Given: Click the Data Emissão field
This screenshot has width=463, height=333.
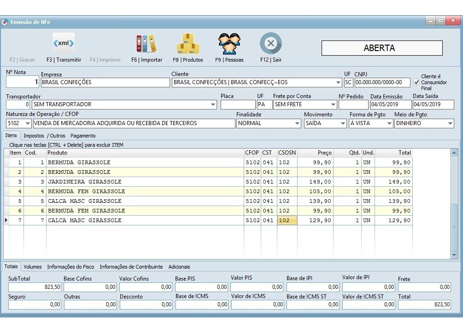Looking at the screenshot, I should coord(391,104).
